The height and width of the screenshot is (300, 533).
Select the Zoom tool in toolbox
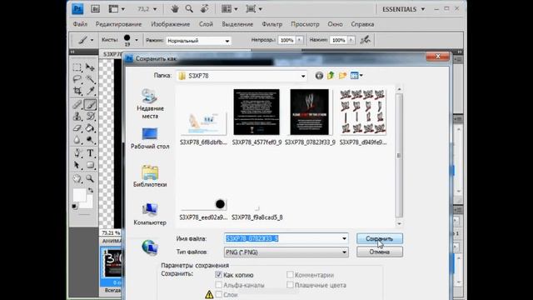tap(90, 178)
